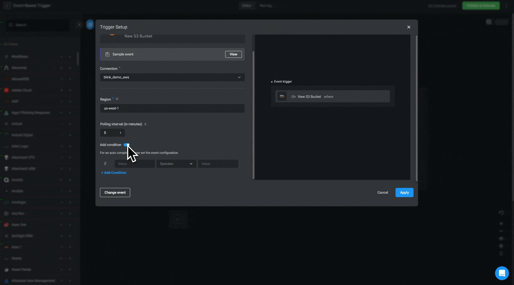
Task: Click the Polling interval info icon
Action: pyautogui.click(x=145, y=124)
